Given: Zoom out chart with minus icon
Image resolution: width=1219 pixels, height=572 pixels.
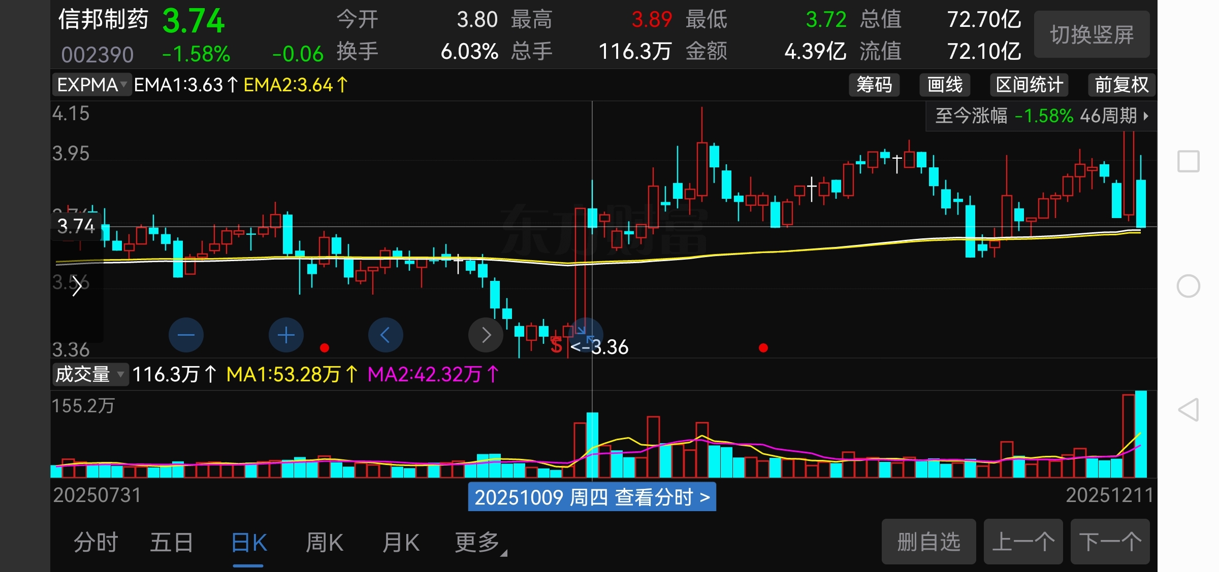Looking at the screenshot, I should pos(186,335).
